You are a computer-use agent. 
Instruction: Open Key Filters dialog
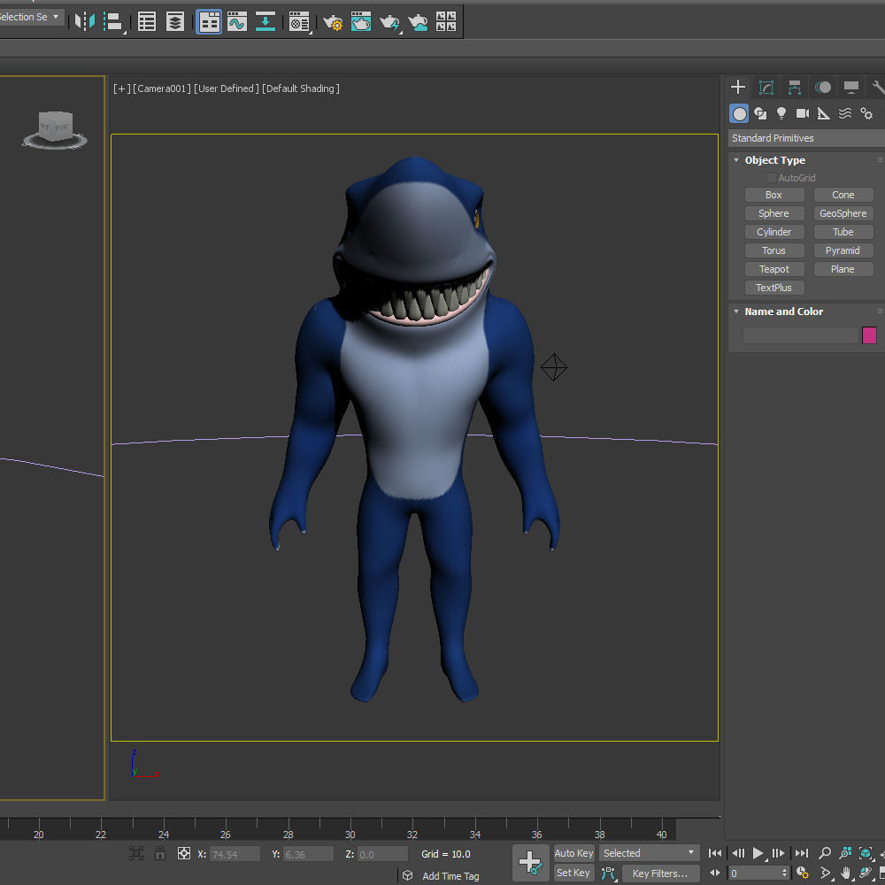pos(660,873)
